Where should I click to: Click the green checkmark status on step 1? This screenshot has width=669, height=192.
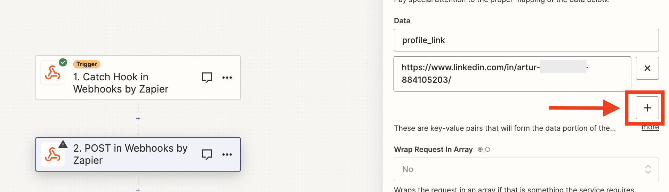pyautogui.click(x=63, y=62)
